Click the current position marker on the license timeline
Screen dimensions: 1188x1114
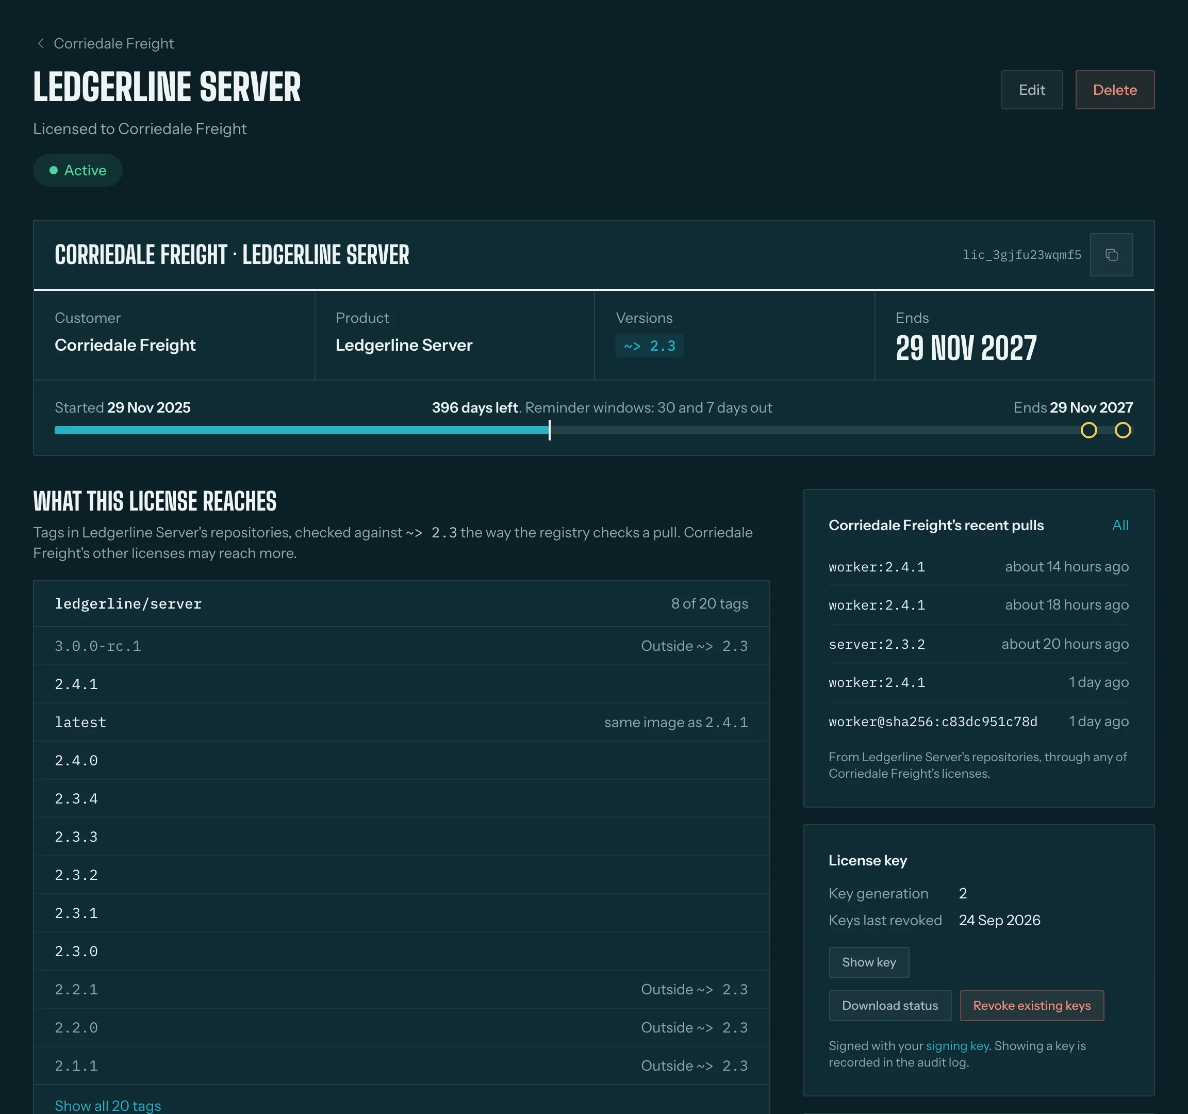coord(549,430)
